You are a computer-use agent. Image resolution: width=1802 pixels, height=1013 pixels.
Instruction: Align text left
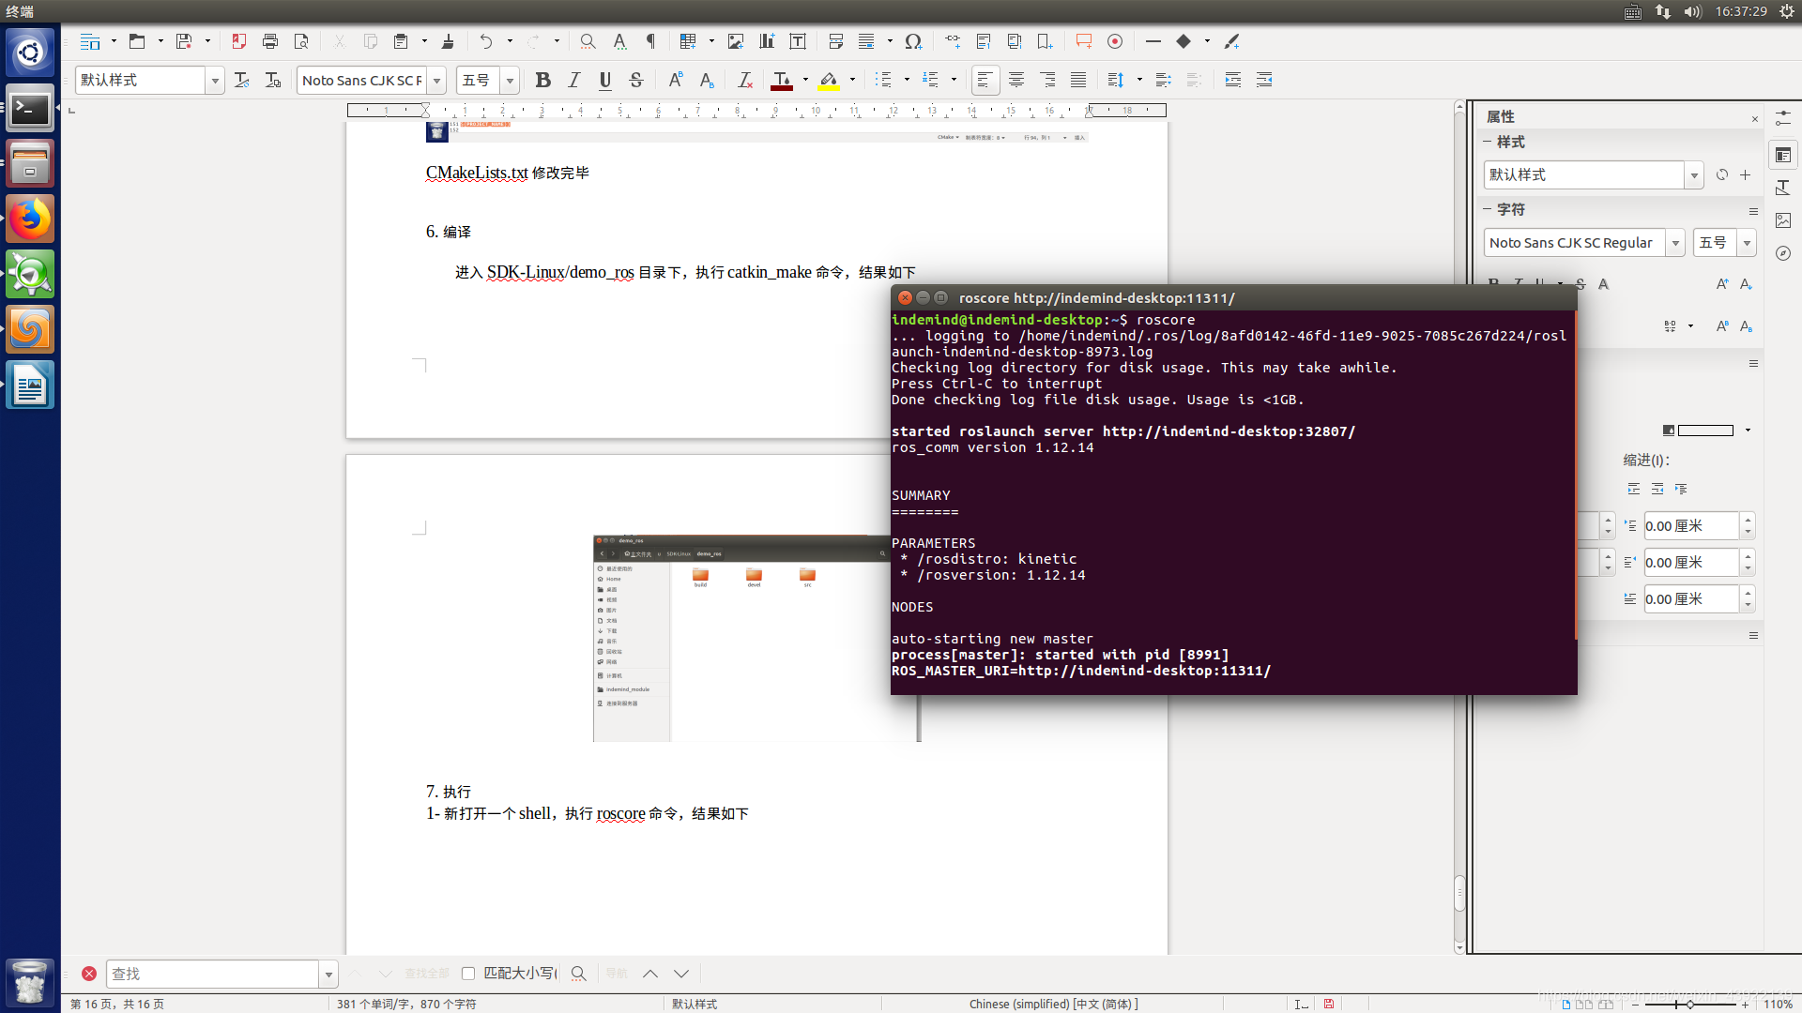pos(985,81)
